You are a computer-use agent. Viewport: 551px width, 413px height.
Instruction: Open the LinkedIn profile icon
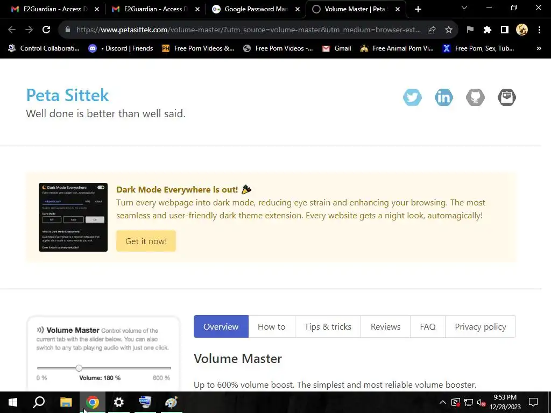coord(444,97)
